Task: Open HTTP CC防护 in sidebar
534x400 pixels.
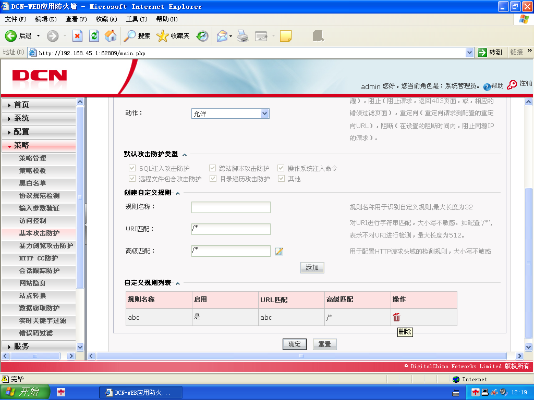Action: click(39, 258)
